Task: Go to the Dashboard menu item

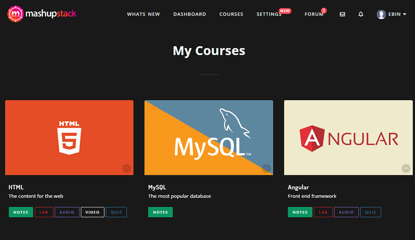Action: pos(190,14)
